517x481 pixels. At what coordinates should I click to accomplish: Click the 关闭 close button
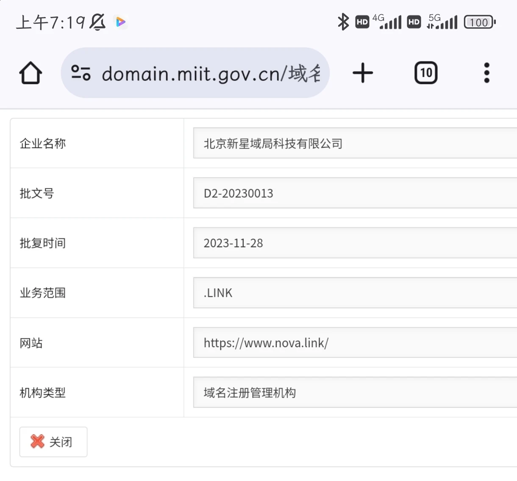coord(53,442)
